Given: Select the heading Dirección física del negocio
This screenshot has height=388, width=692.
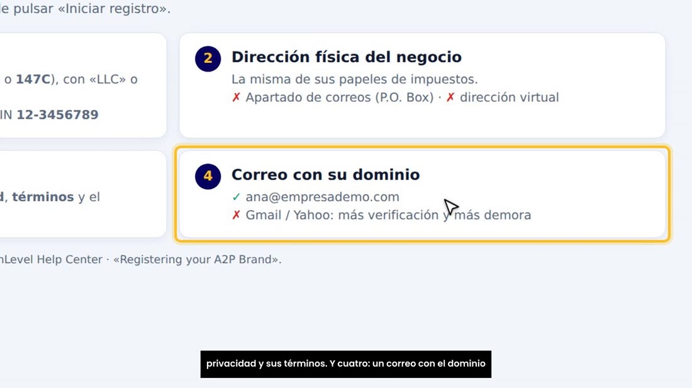Looking at the screenshot, I should 347,57.
